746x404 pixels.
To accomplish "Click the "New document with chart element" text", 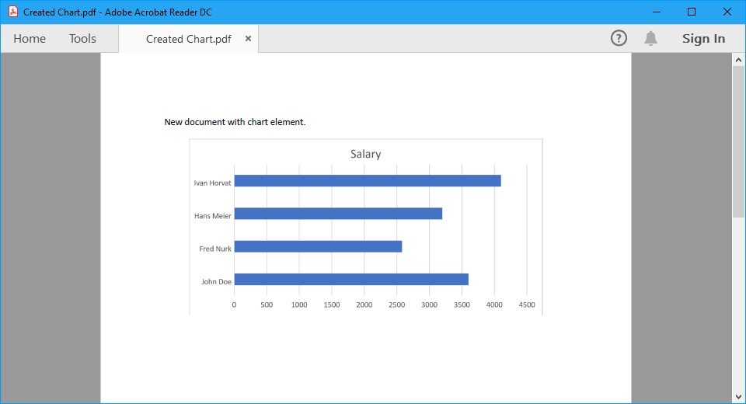I will pyautogui.click(x=235, y=122).
